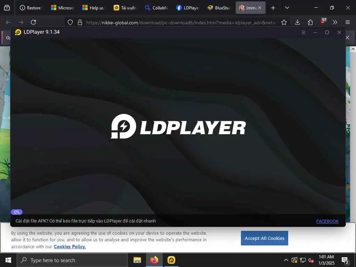
Task: Click the 0% loading progress badge
Action: (x=17, y=212)
